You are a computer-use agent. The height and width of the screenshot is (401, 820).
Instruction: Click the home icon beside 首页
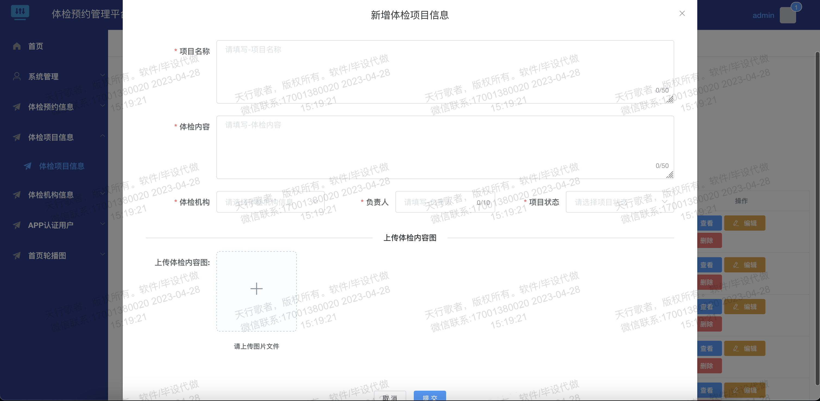17,46
